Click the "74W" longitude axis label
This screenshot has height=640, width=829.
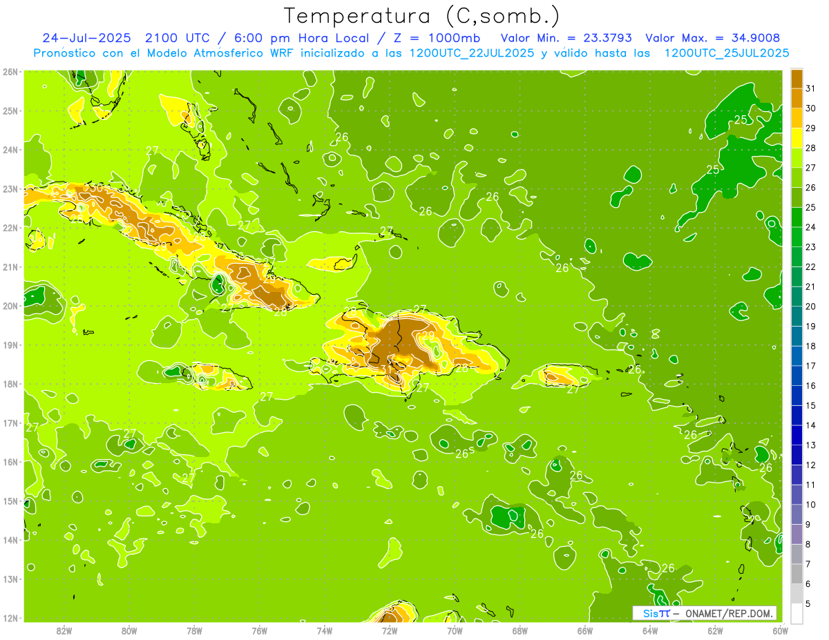point(325,630)
